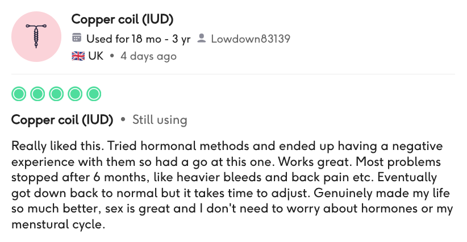Screen dimensions: 467x242
Task: Open the Lowdown83139 username
Action: click(251, 39)
